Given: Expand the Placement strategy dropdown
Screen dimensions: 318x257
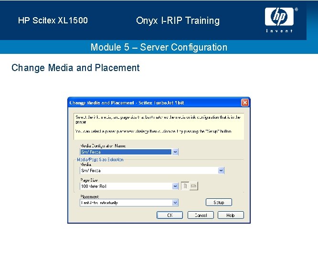Looking at the screenshot, I should click(175, 203).
